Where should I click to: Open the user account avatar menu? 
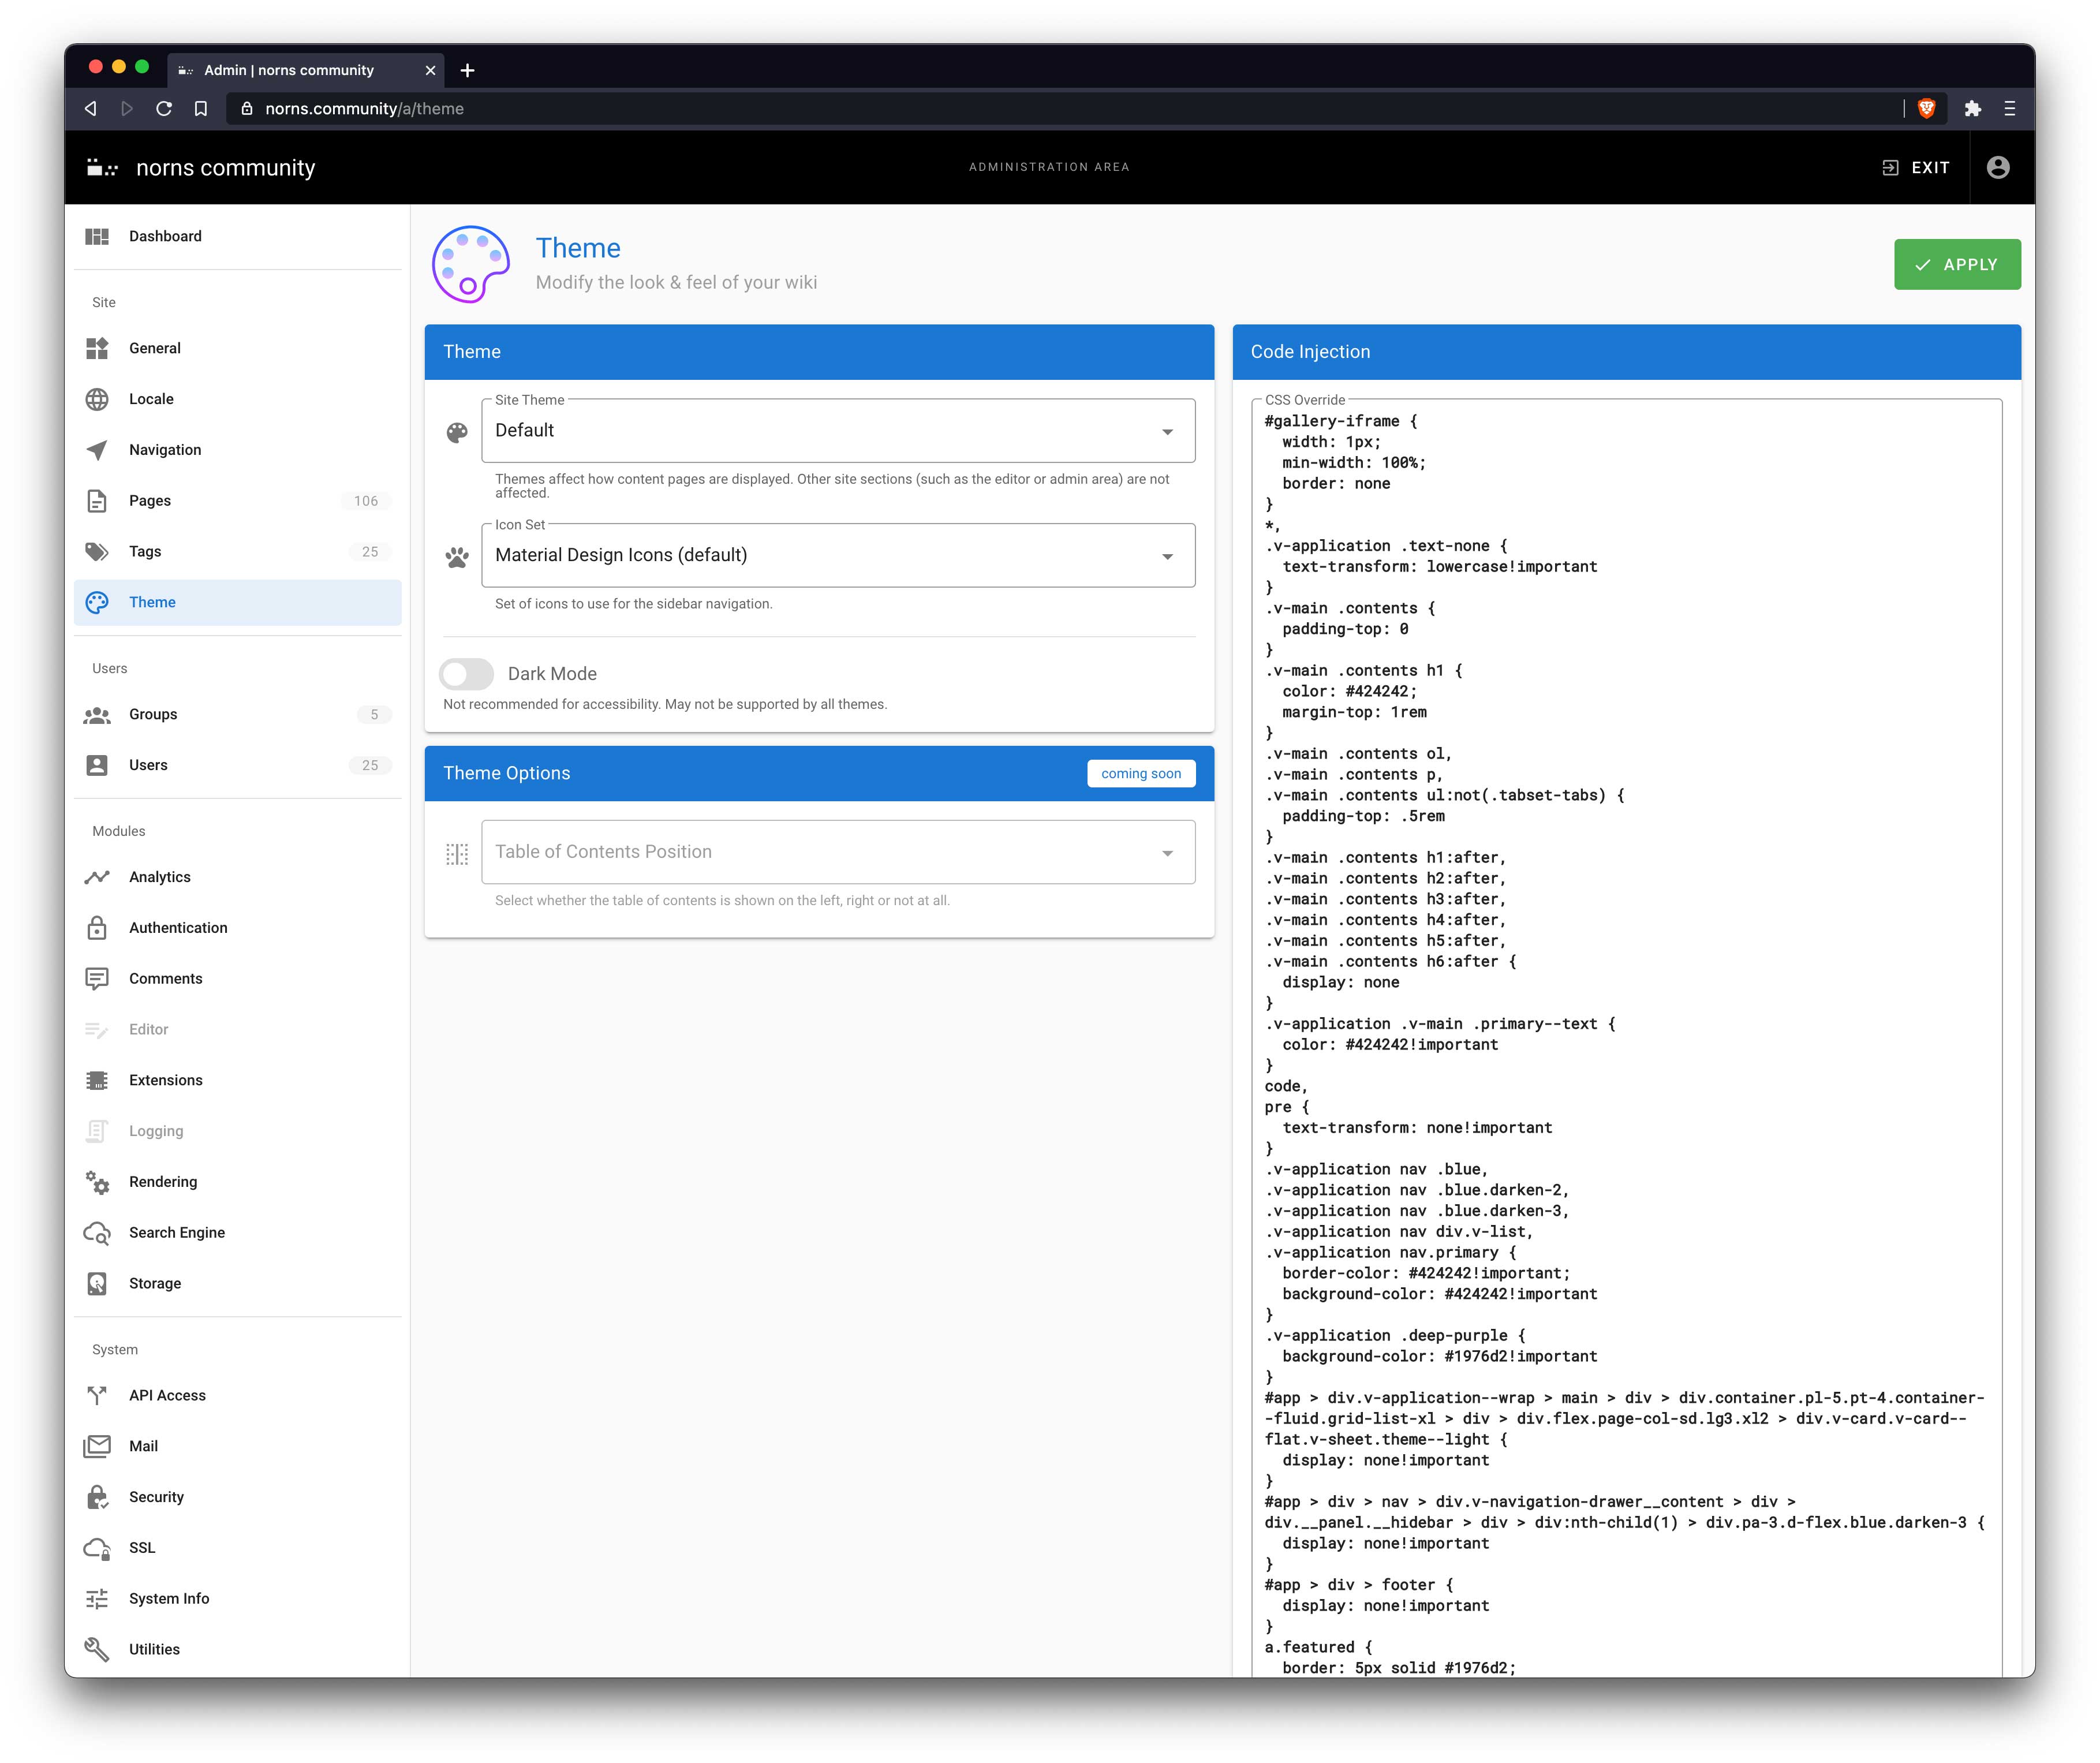point(1998,167)
